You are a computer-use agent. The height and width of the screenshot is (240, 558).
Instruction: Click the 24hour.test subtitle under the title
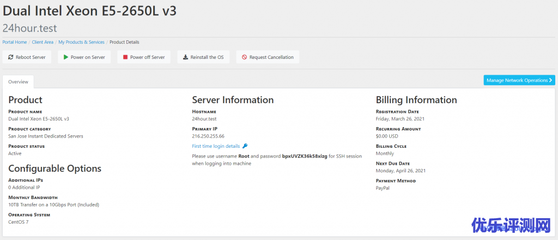[x=29, y=28]
